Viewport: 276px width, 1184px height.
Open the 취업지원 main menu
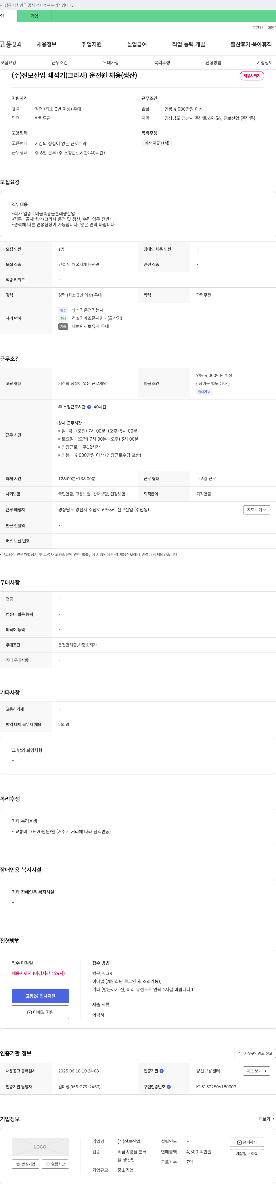point(92,45)
